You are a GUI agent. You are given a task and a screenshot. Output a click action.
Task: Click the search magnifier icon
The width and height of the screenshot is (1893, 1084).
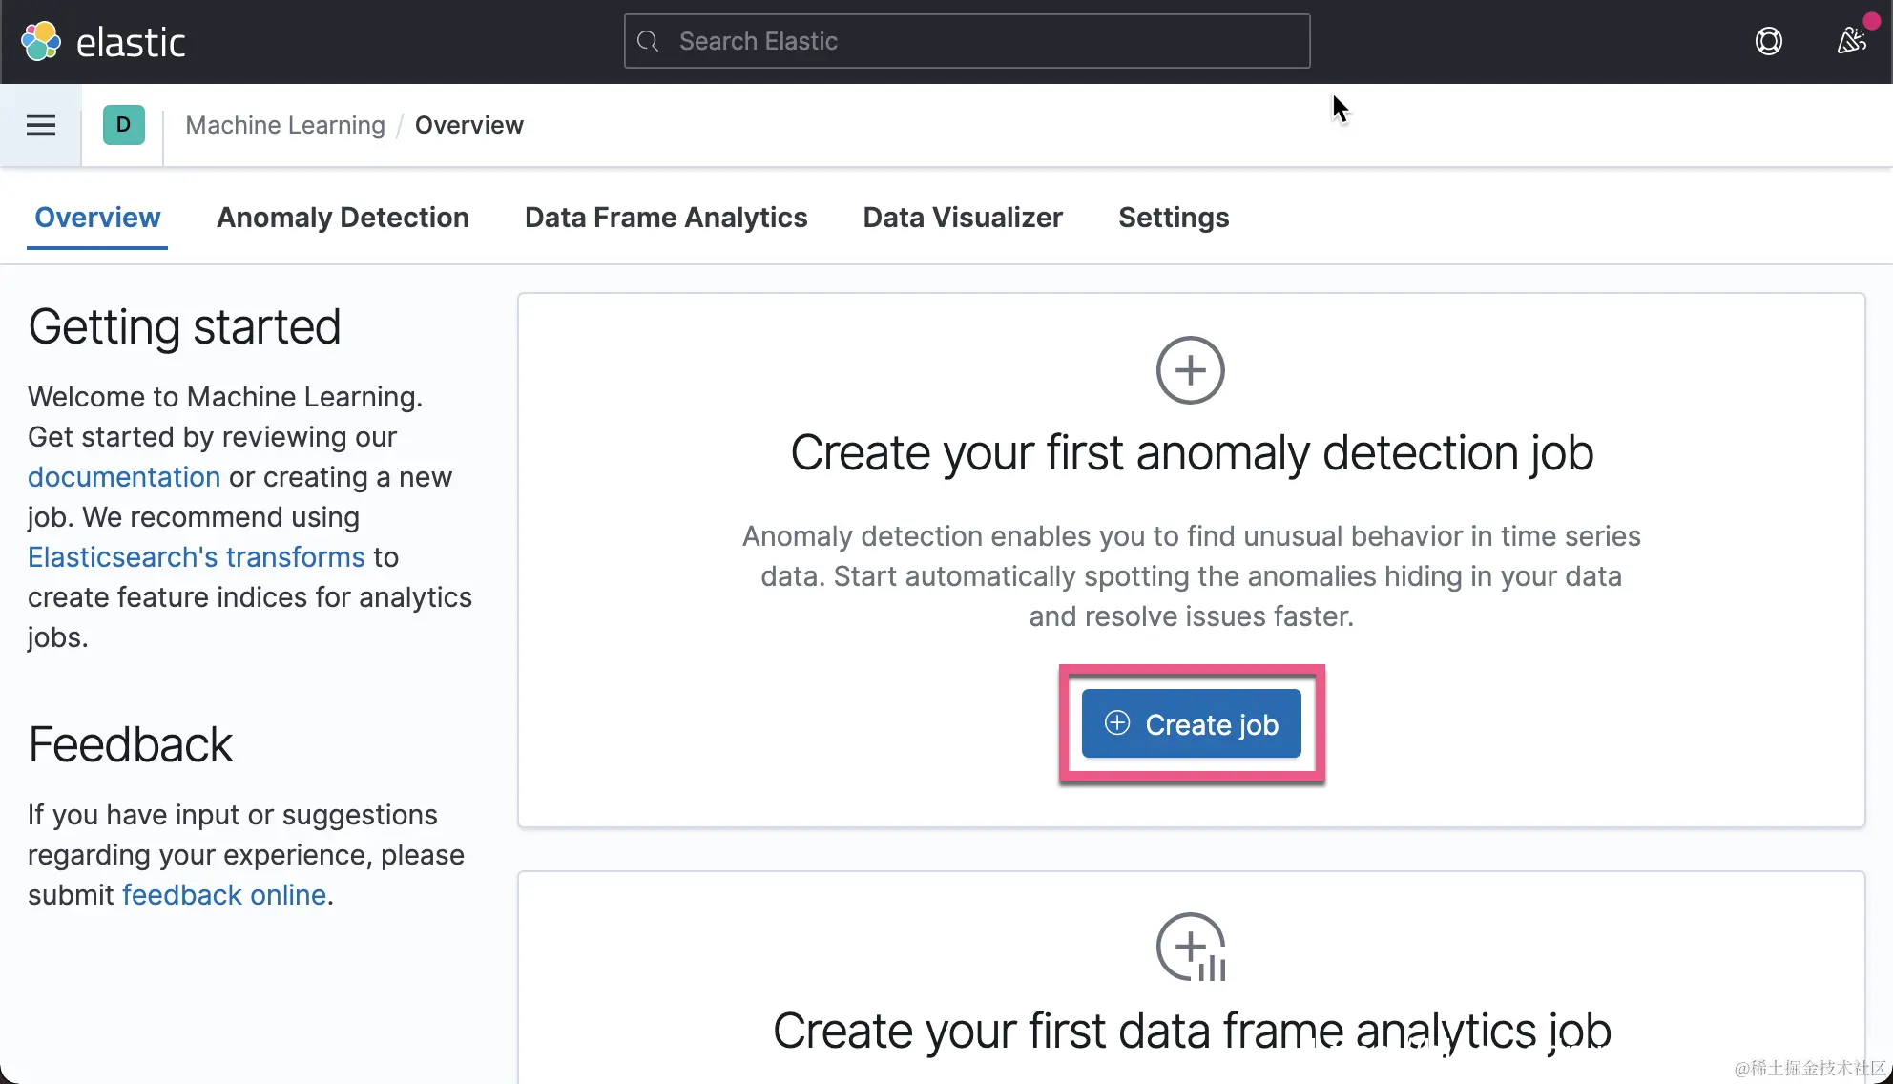coord(648,41)
